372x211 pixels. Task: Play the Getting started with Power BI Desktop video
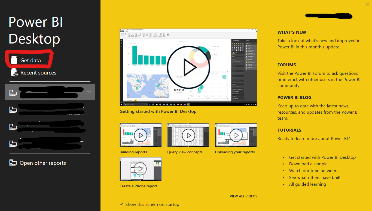[188, 67]
